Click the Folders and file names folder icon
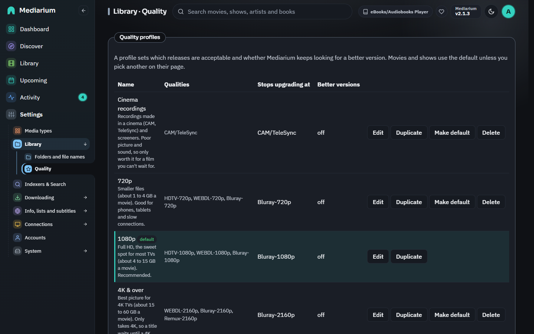 point(28,157)
